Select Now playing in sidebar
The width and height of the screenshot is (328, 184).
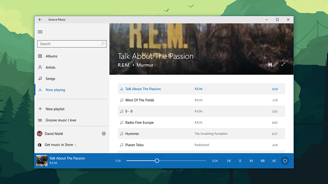click(x=72, y=90)
